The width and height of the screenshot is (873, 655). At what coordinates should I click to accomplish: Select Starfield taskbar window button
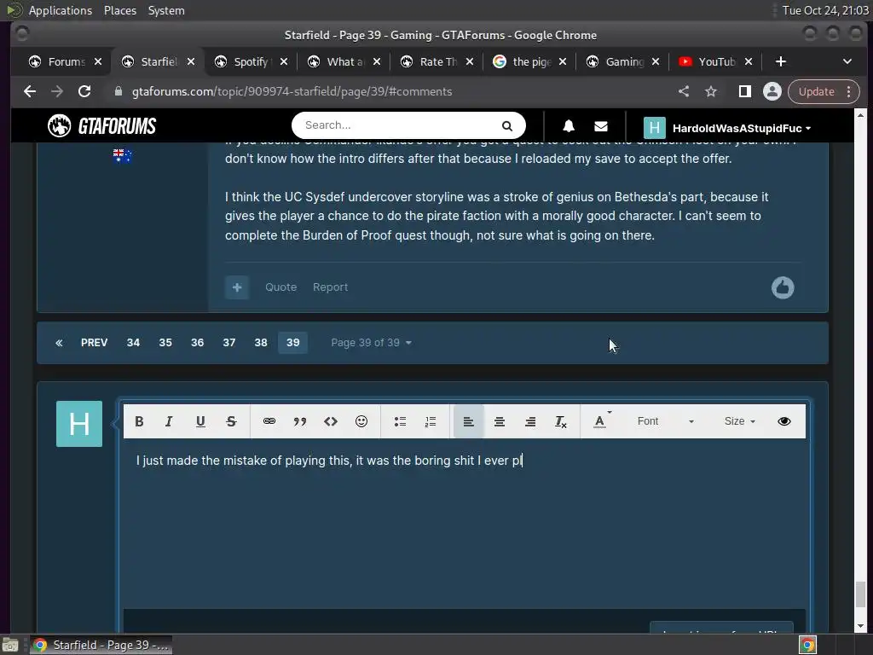click(x=101, y=645)
